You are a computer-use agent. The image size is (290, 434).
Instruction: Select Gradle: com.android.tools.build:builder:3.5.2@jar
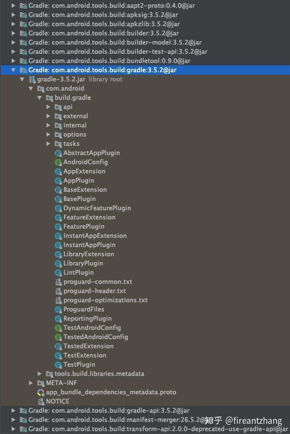coord(145,33)
